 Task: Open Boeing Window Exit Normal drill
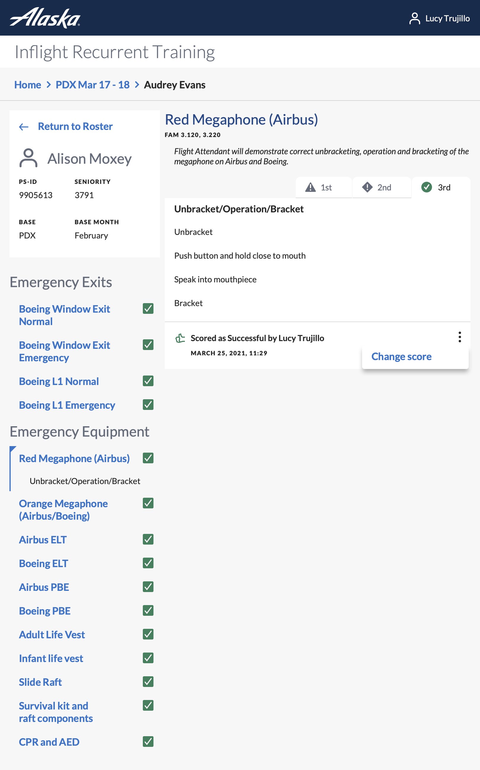[65, 315]
